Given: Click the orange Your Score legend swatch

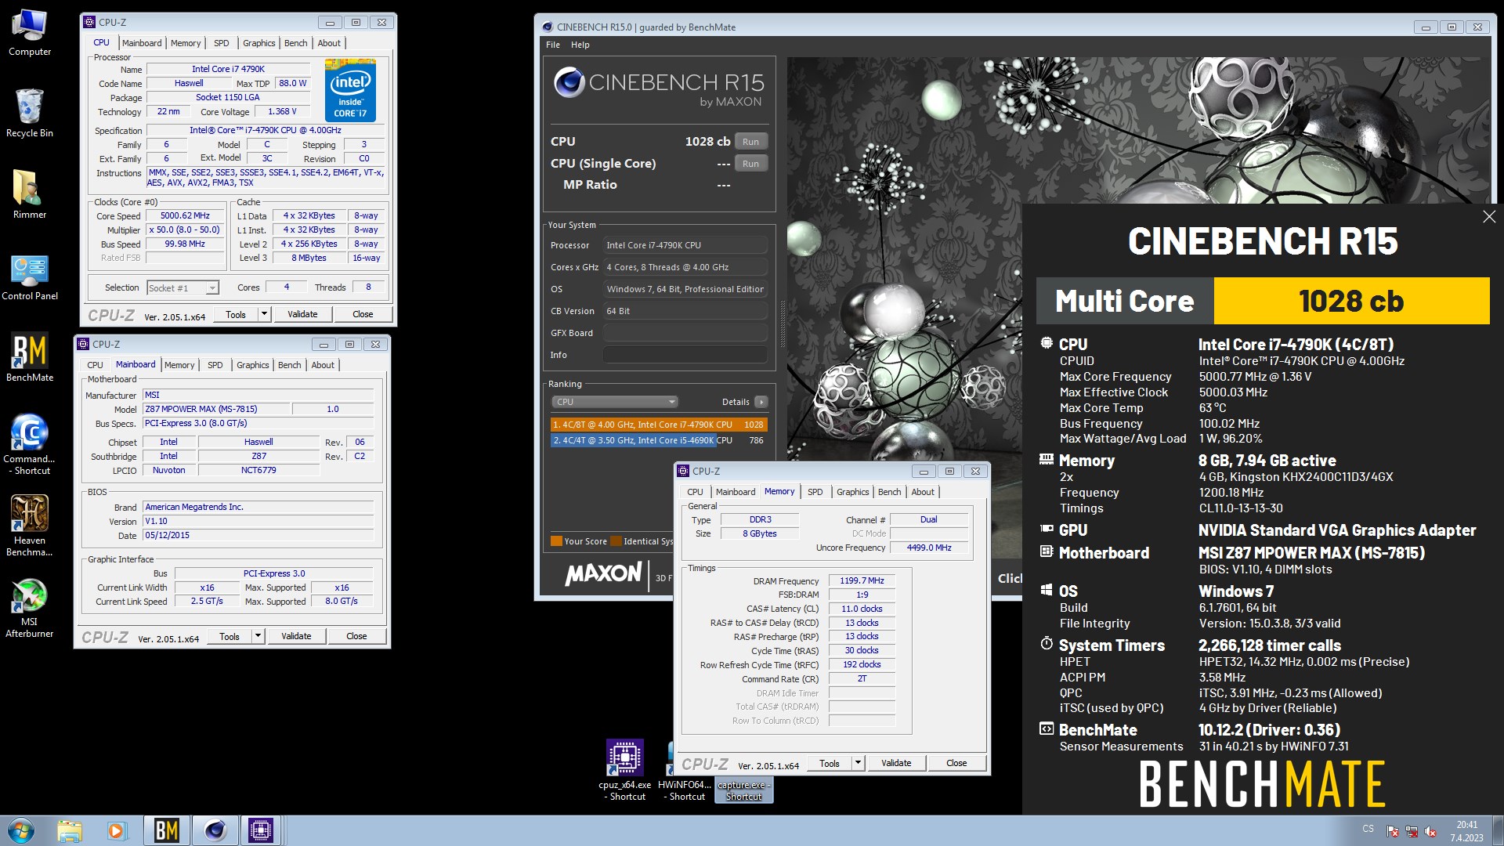Looking at the screenshot, I should [556, 541].
